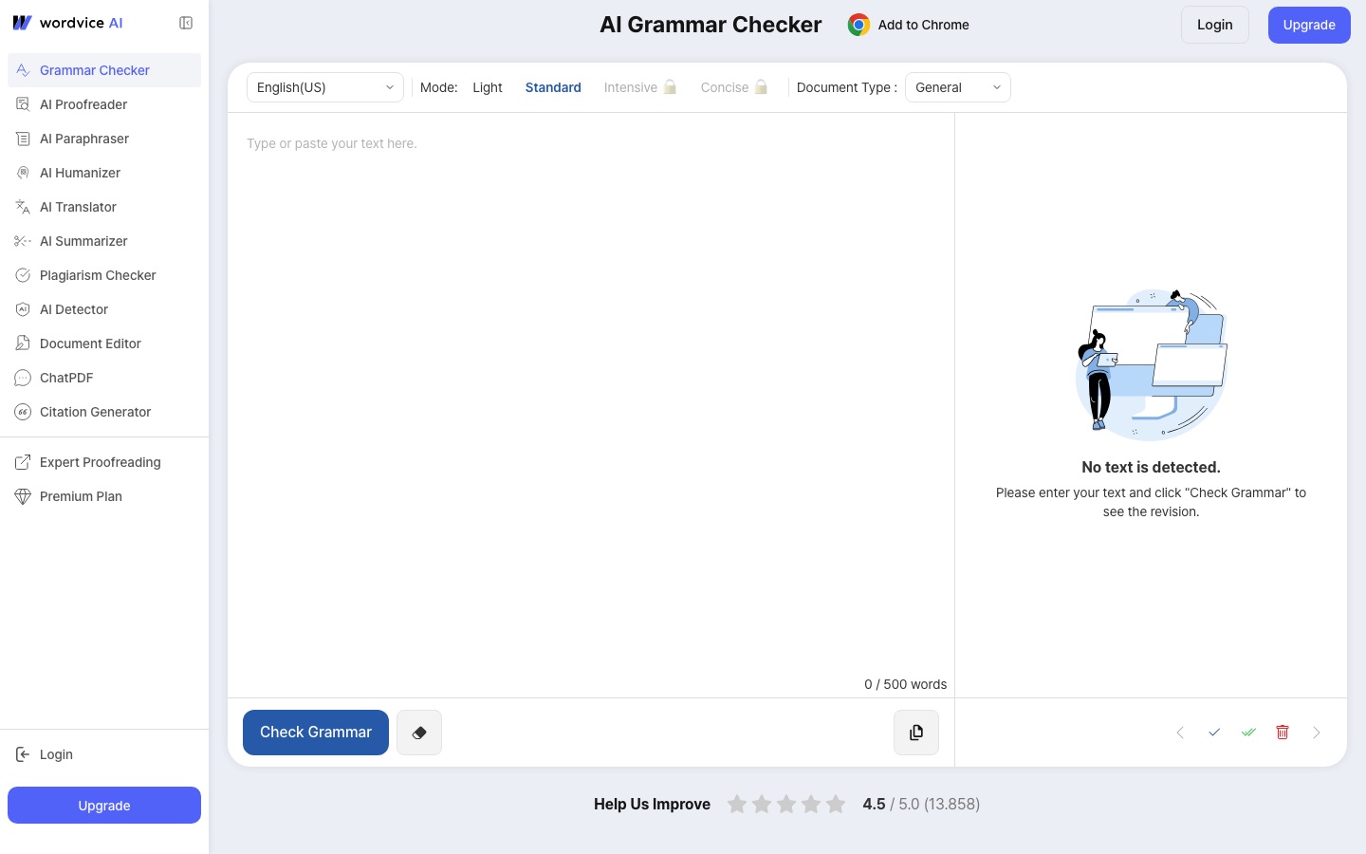
Task: Click the Concise mode lock icon
Action: pos(761,87)
